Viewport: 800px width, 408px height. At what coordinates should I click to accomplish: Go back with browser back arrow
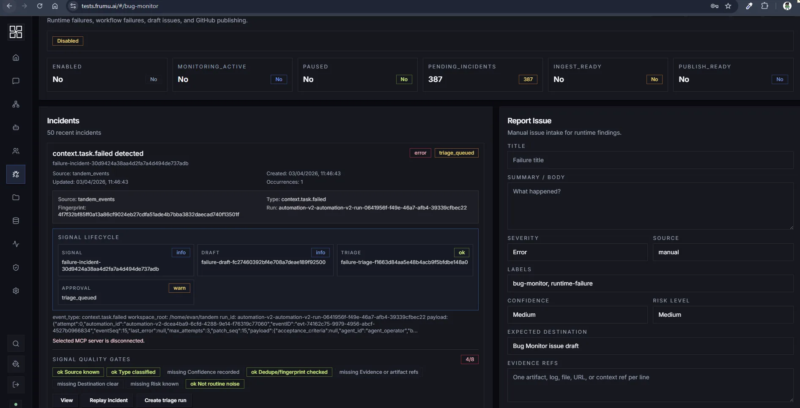[9, 6]
